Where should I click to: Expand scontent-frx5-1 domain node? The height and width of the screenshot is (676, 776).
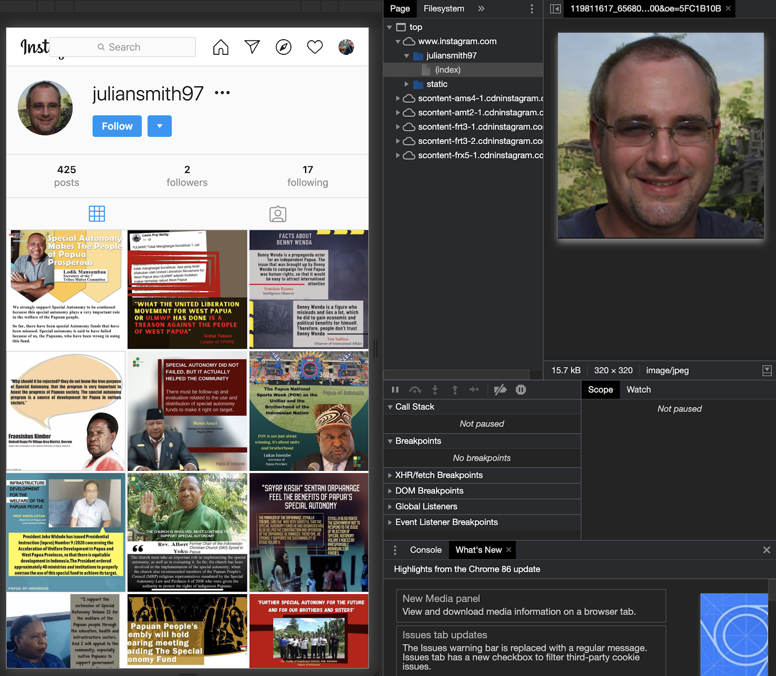coord(398,155)
